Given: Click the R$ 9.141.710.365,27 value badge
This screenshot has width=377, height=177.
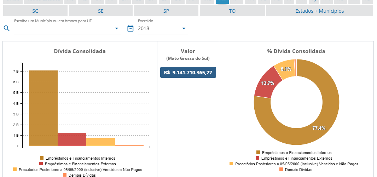Looking at the screenshot, I should (188, 73).
